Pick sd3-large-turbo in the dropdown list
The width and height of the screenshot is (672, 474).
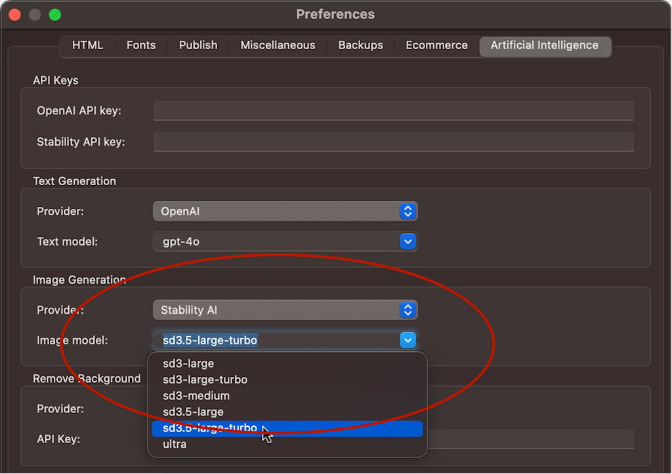(x=287, y=379)
